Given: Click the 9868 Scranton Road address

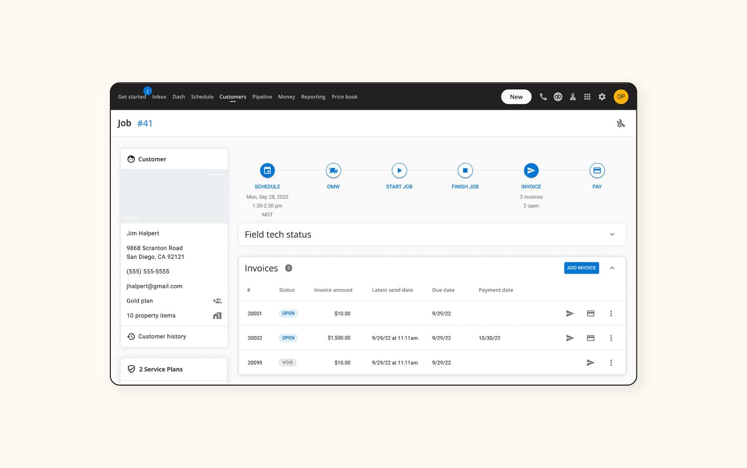Looking at the screenshot, I should point(155,252).
